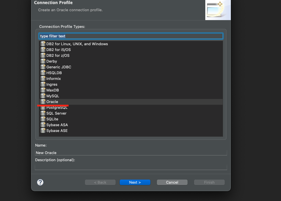Choose Generic JDBC profile type
This screenshot has height=201, width=281.
click(59, 67)
